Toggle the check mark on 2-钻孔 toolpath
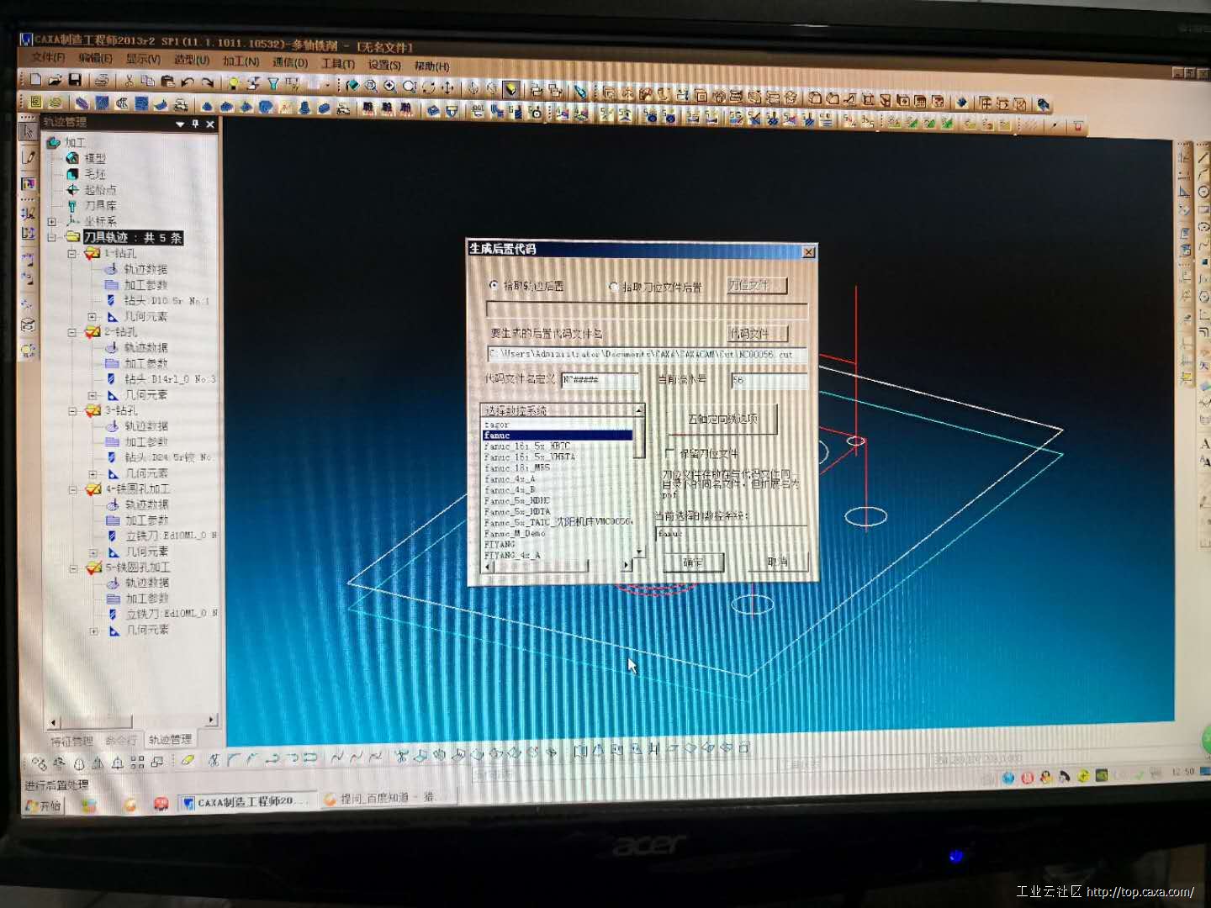 pyautogui.click(x=93, y=331)
